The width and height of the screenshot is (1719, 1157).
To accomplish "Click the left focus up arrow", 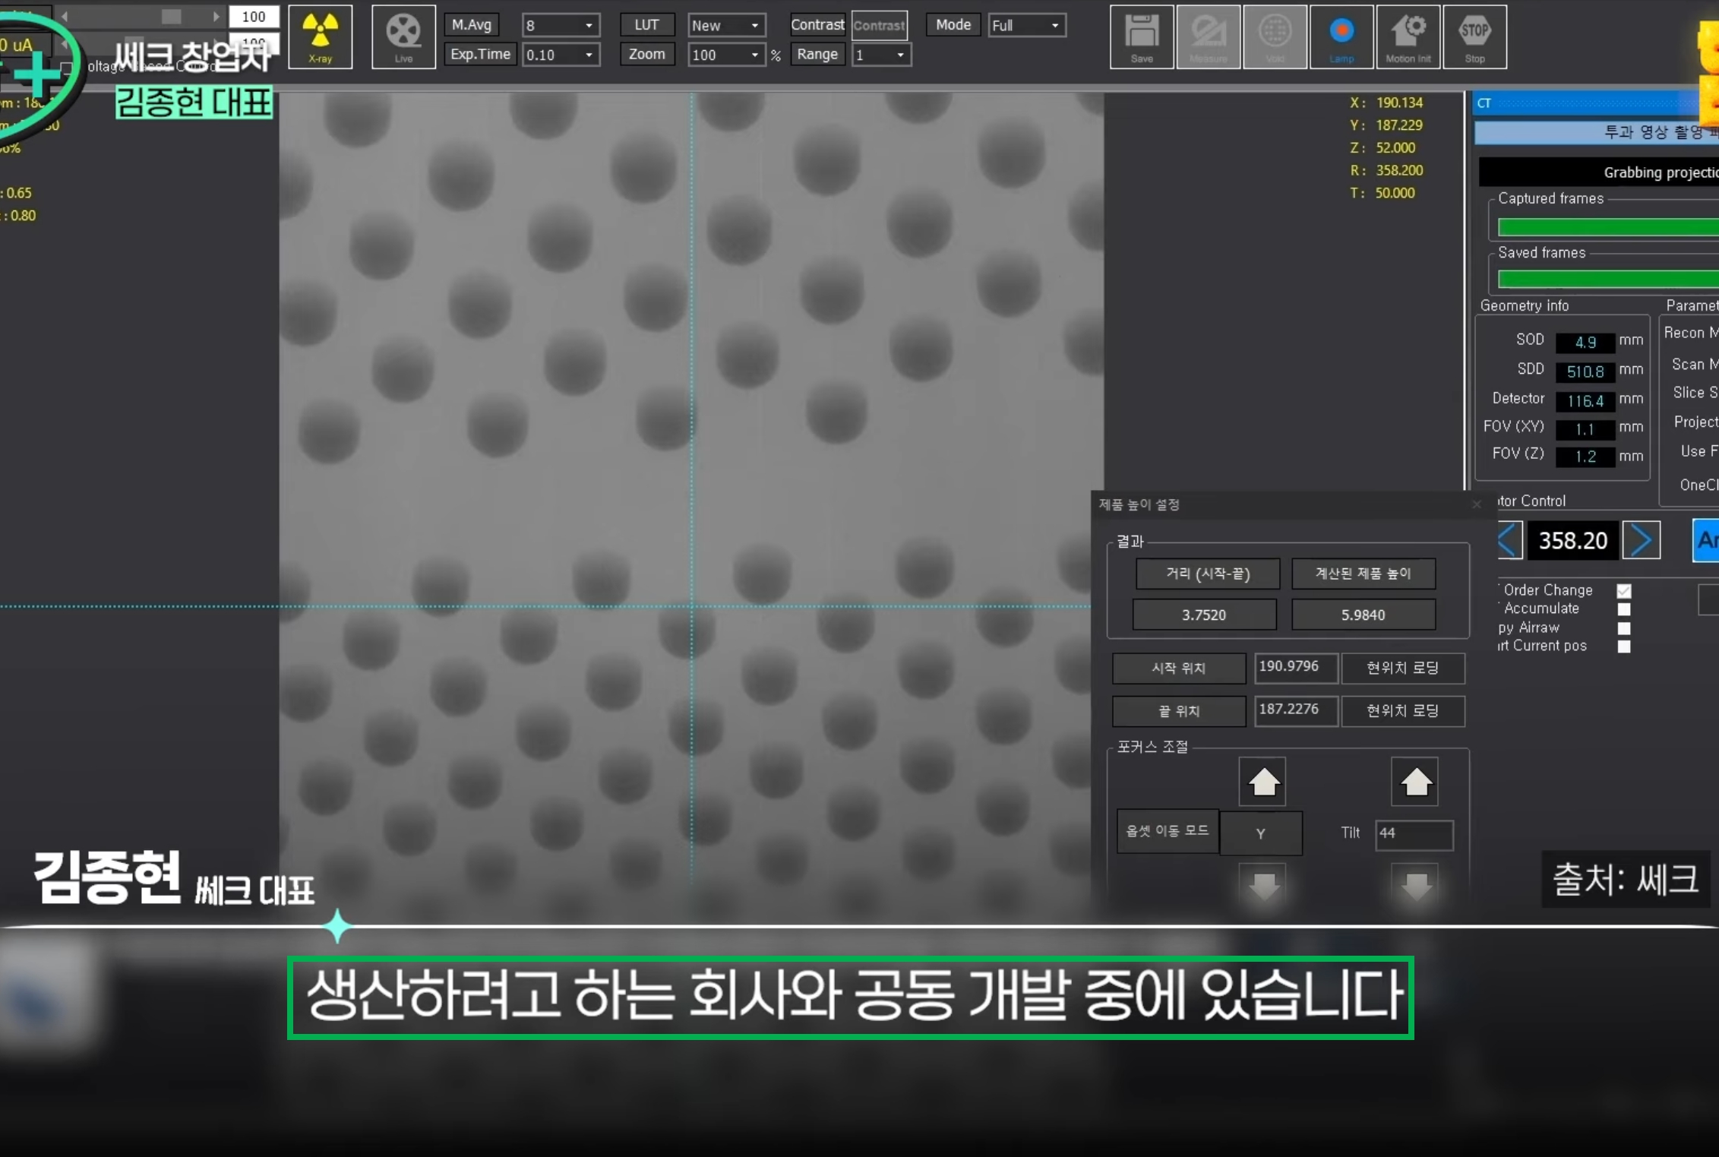I will pos(1262,781).
